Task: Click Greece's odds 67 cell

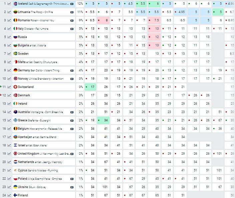Action: point(218,120)
